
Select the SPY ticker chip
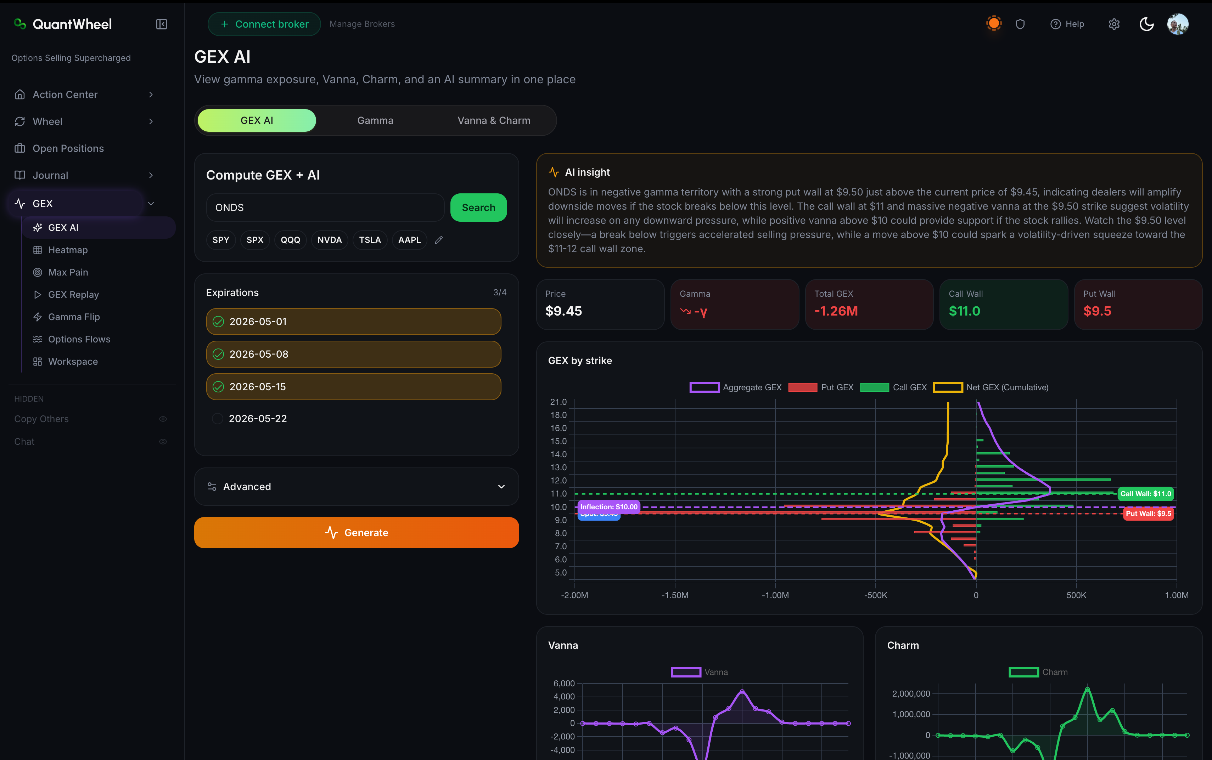point(221,240)
